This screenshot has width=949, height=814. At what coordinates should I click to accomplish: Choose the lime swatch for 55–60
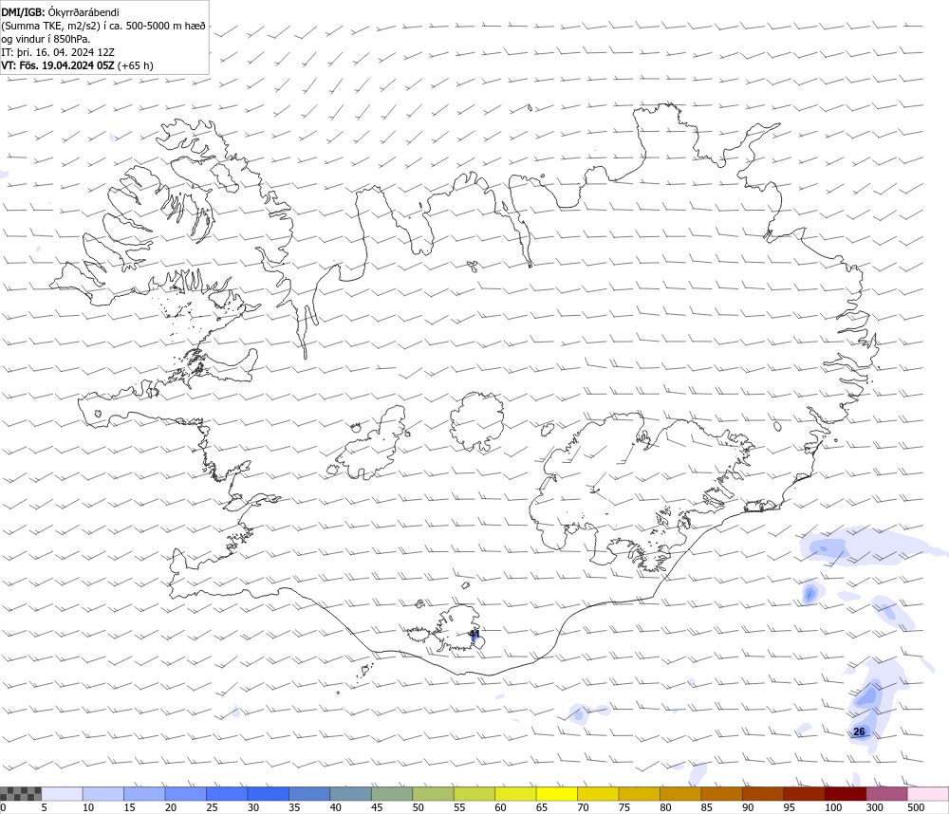(474, 794)
